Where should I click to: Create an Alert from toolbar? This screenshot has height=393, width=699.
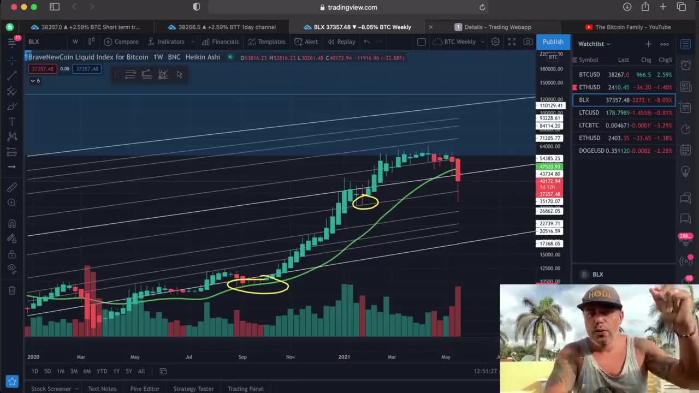pyautogui.click(x=306, y=41)
